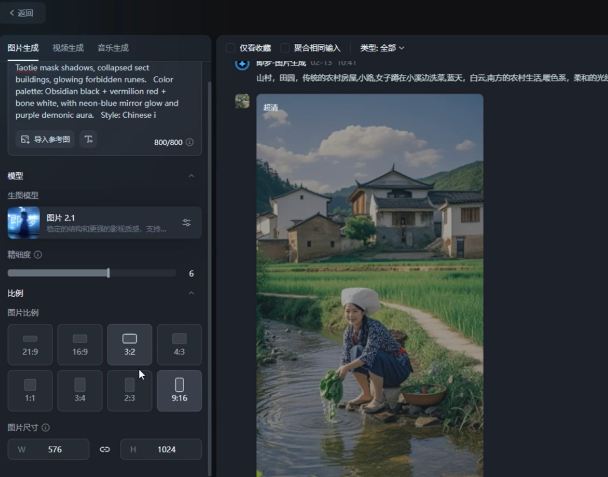Tick the 仅看收藏 checkbox

(x=230, y=48)
